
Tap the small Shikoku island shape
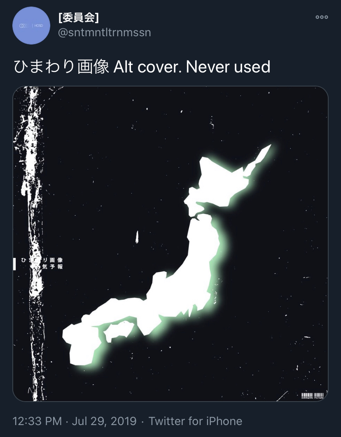pos(119,331)
